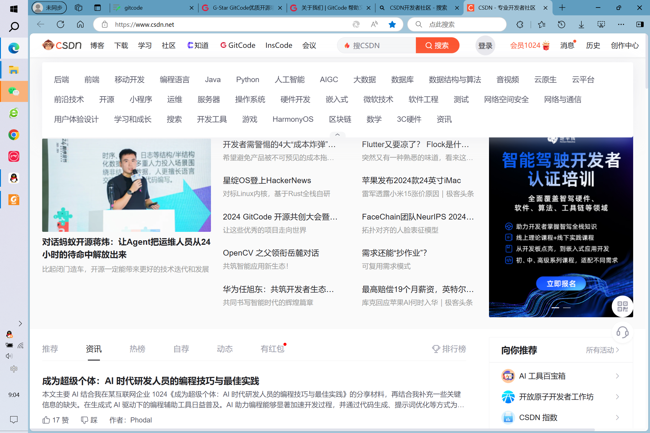Click the orange 搜索 button

438,45
